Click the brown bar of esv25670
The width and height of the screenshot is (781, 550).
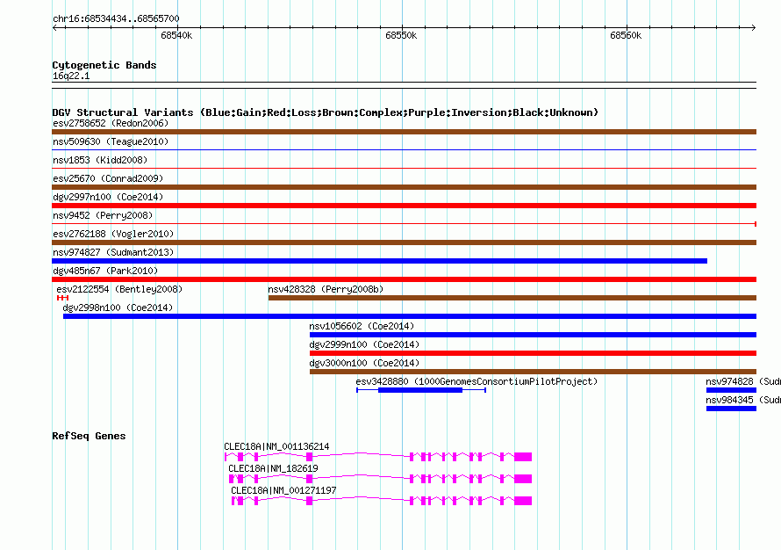pos(404,187)
